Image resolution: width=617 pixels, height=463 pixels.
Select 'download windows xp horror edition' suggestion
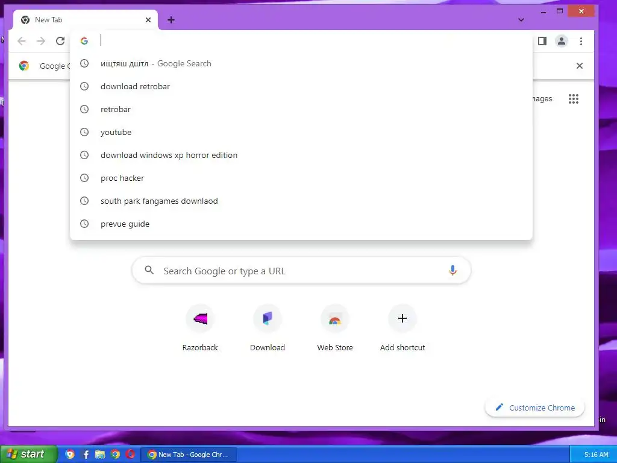[301, 155]
